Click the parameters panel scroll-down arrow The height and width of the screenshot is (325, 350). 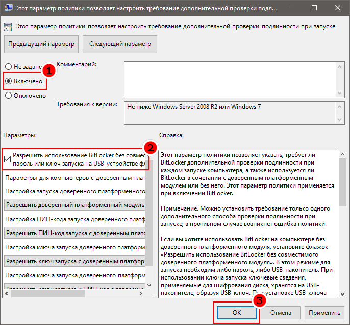pyautogui.click(x=149, y=285)
